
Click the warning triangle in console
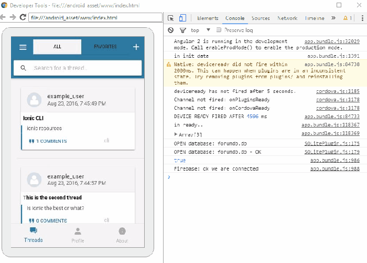(x=168, y=65)
